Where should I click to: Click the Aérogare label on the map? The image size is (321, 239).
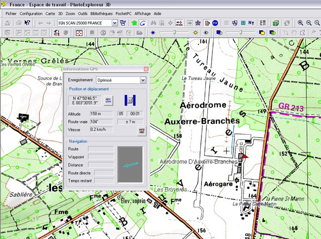coord(218,184)
